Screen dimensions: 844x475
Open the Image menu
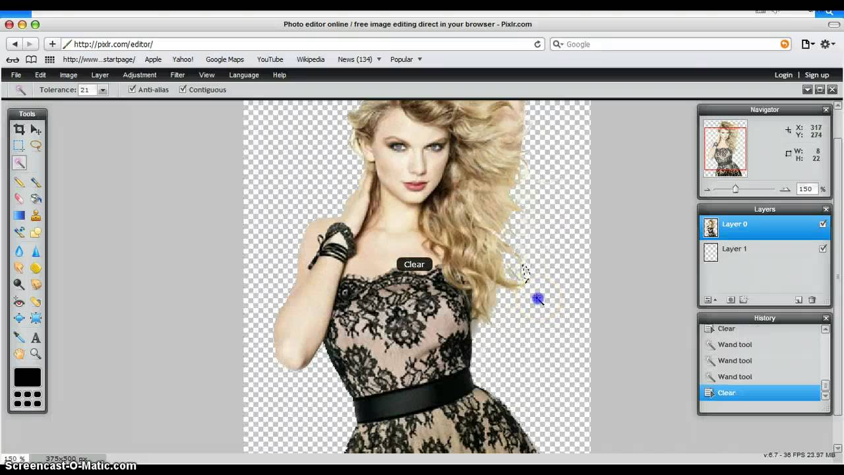pyautogui.click(x=69, y=75)
